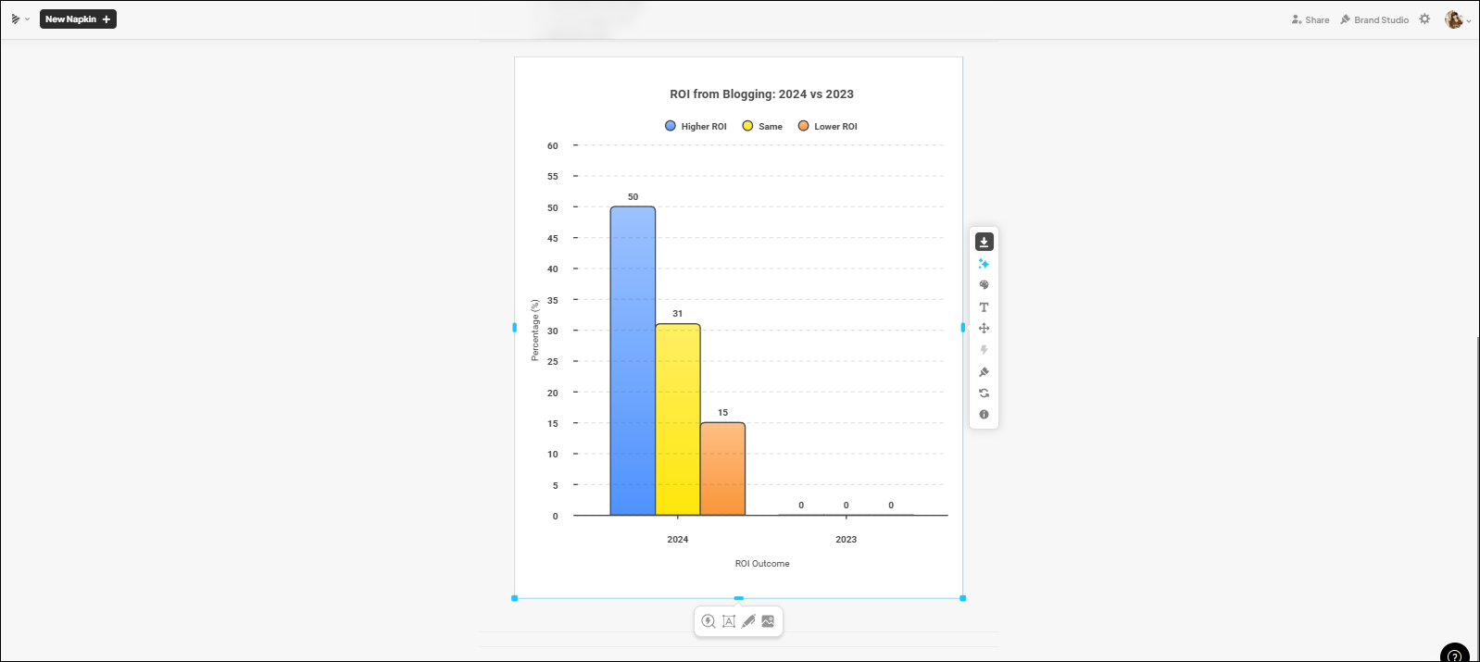
Task: Expand the user avatar account menu
Action: pyautogui.click(x=1458, y=19)
